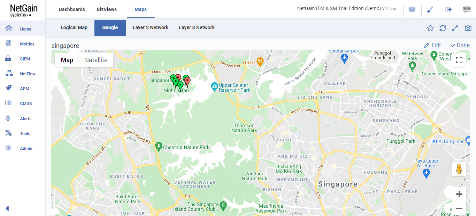Click the NetGain user avatar thumbnail
This screenshot has width=476, height=216.
click(467, 9)
